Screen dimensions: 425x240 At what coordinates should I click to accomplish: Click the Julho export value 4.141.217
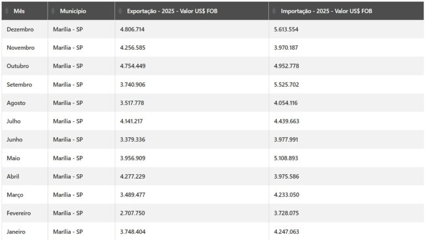pyautogui.click(x=132, y=121)
